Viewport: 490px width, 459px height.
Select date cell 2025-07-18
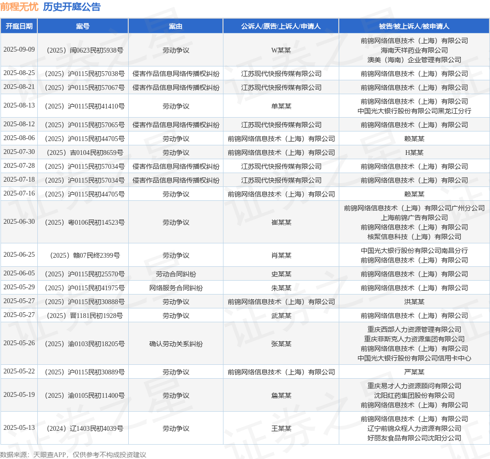coord(19,180)
